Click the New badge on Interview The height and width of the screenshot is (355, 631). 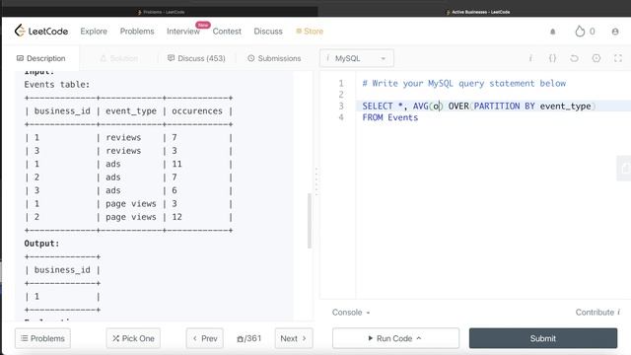pyautogui.click(x=203, y=25)
